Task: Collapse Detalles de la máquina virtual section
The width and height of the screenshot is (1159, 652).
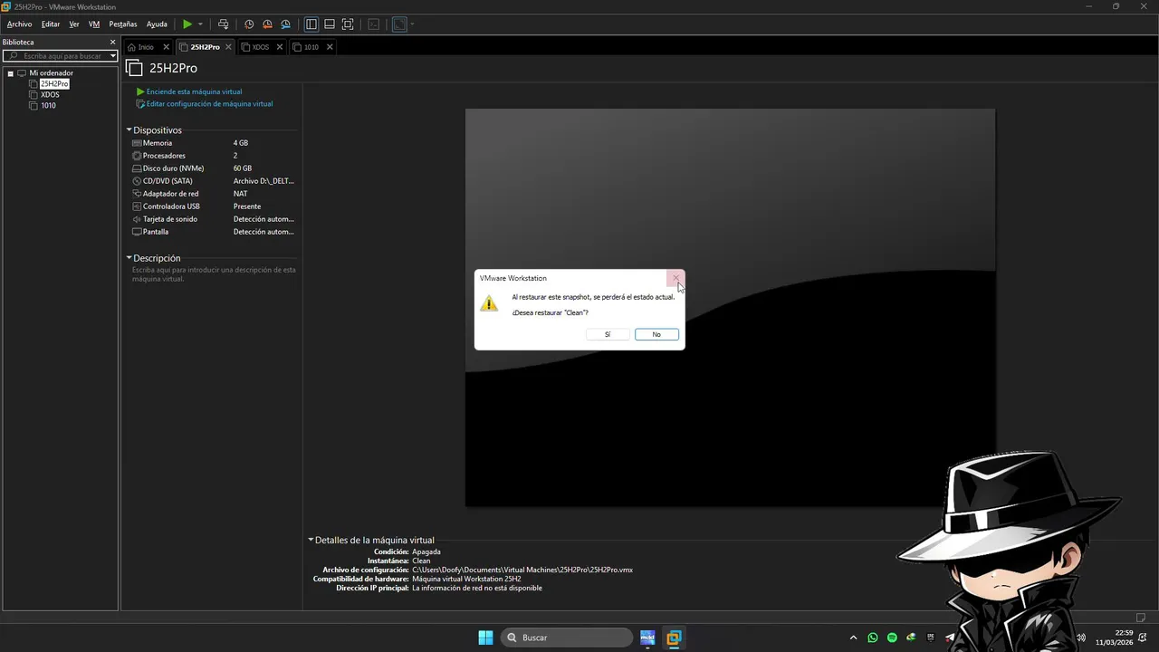Action: click(311, 541)
